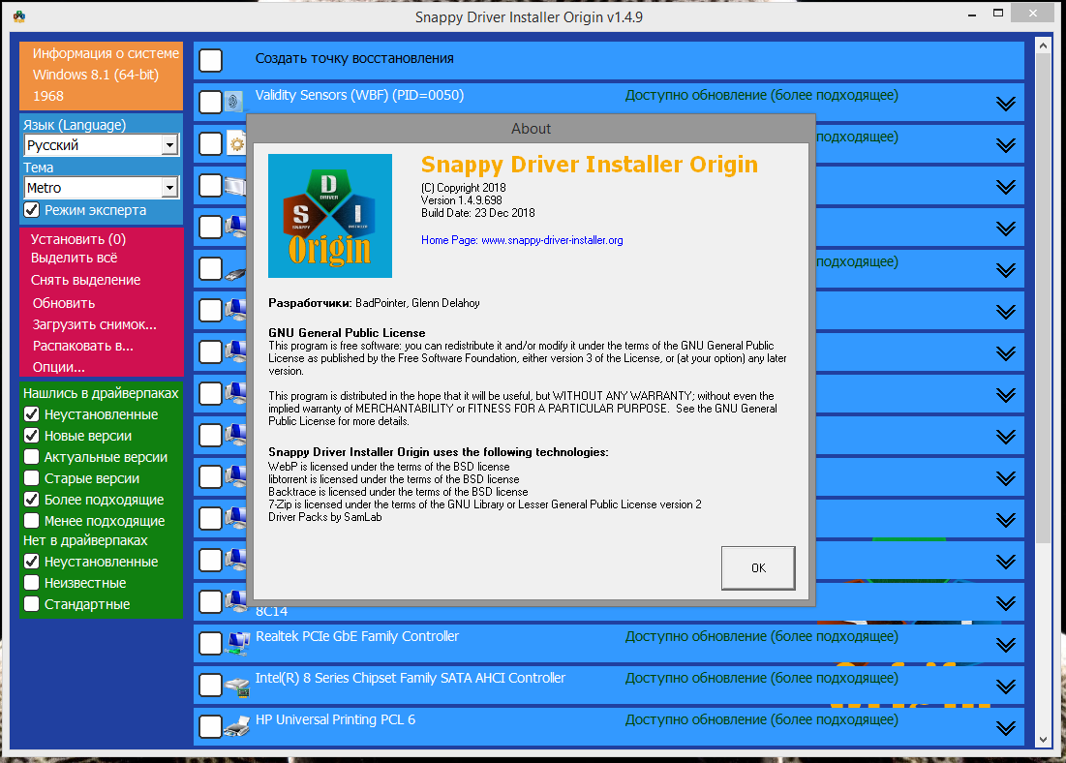Click Доступно обновление status on HP Printing row
Viewport: 1066px width, 763px height.
761,719
